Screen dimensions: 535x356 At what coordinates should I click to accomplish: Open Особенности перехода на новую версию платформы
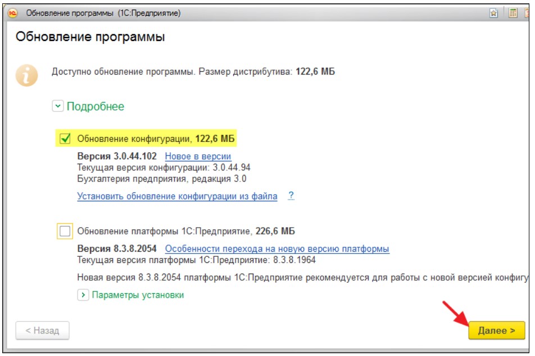point(276,249)
